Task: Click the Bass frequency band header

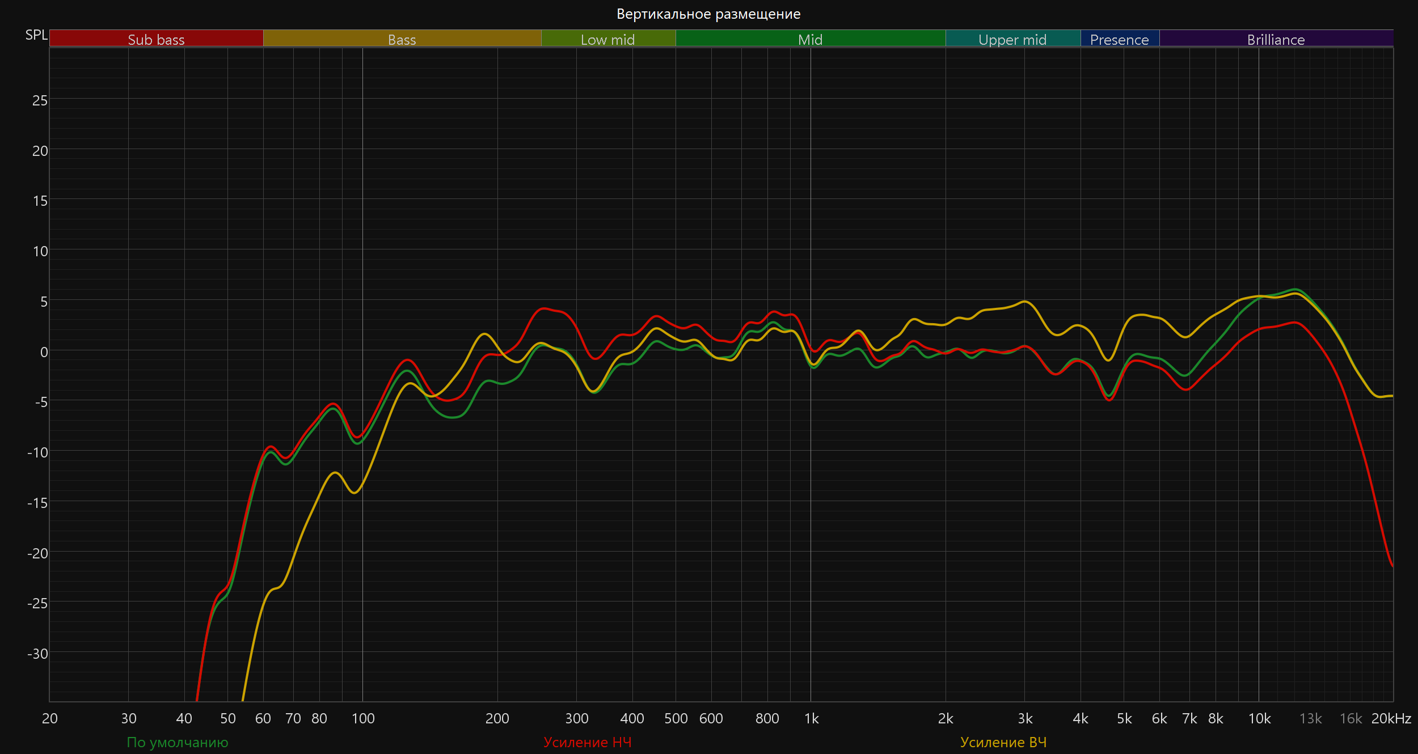Action: tap(402, 39)
